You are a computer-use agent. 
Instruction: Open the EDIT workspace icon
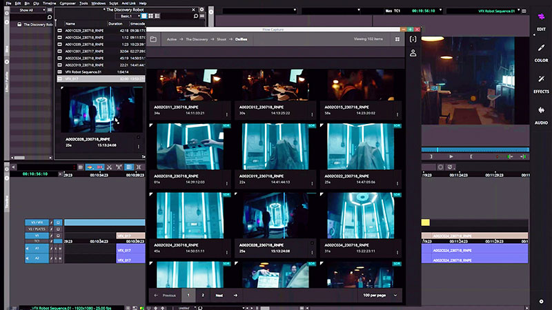(541, 17)
